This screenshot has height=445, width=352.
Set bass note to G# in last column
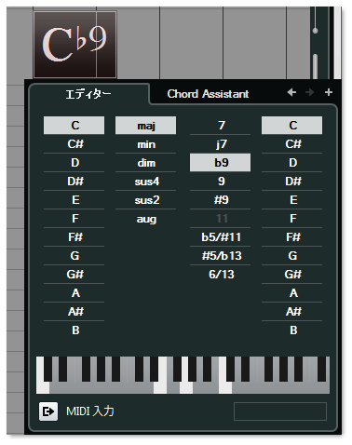[x=291, y=275]
